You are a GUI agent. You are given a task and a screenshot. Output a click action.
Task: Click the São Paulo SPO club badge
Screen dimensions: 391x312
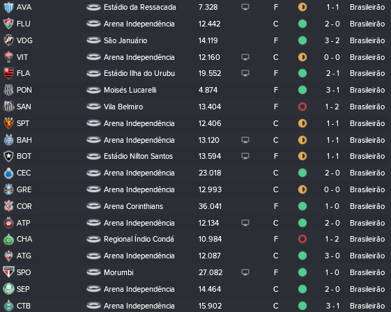coord(9,272)
